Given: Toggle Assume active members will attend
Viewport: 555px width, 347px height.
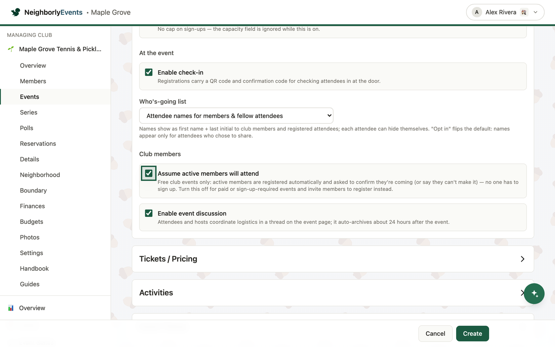Looking at the screenshot, I should [149, 173].
